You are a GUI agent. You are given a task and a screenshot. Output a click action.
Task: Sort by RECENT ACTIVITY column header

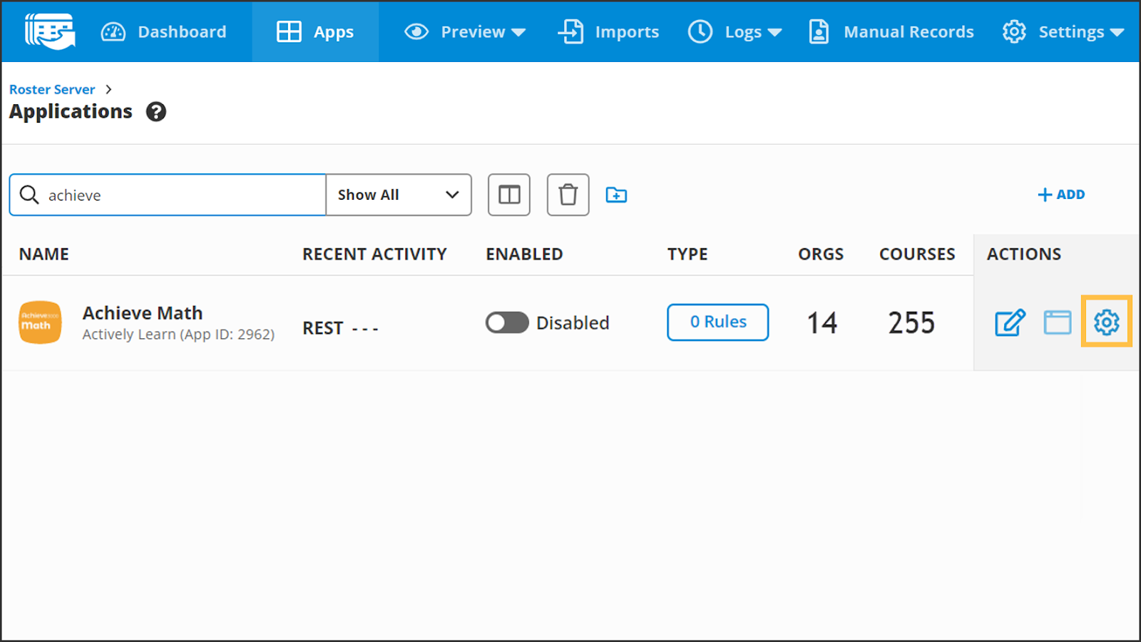(x=374, y=255)
